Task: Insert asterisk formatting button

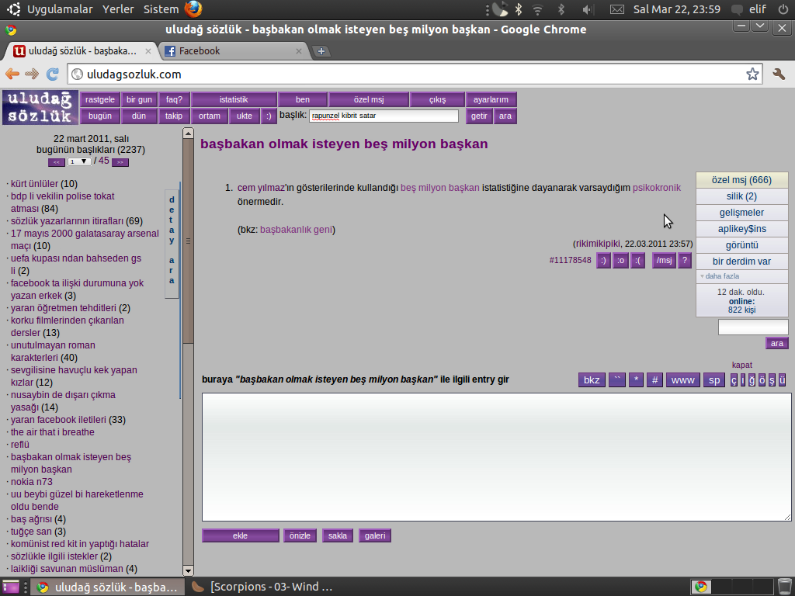Action: (636, 380)
